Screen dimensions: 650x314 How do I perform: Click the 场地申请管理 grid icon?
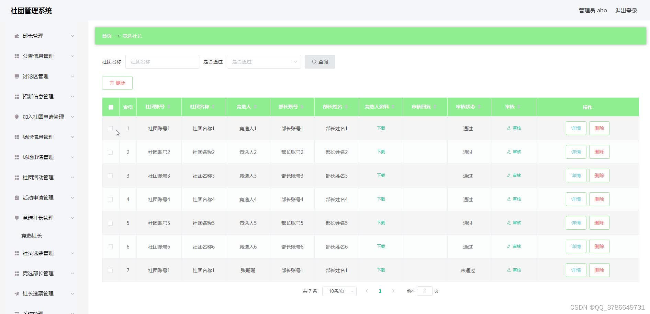[x=16, y=157]
